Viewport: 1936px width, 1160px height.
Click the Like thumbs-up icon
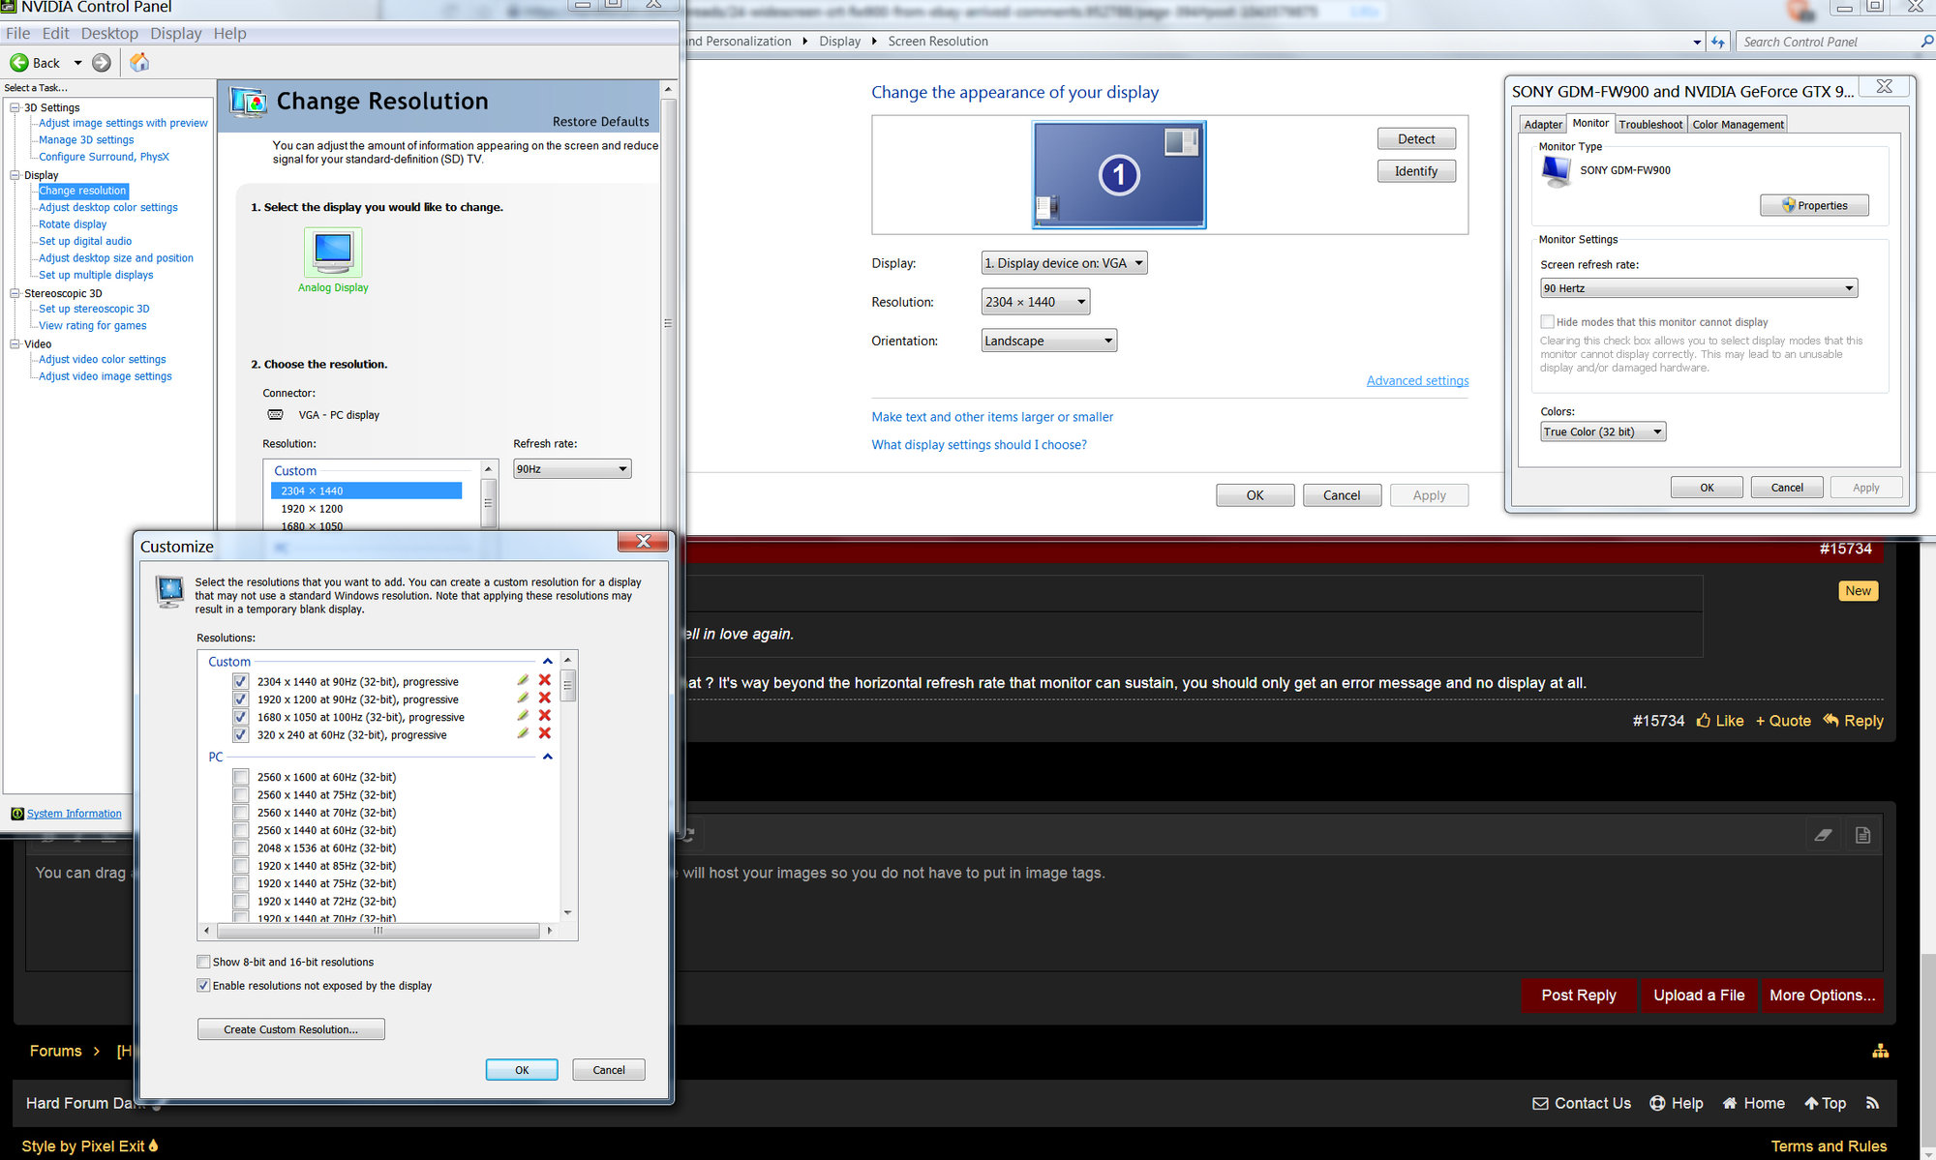point(1704,721)
